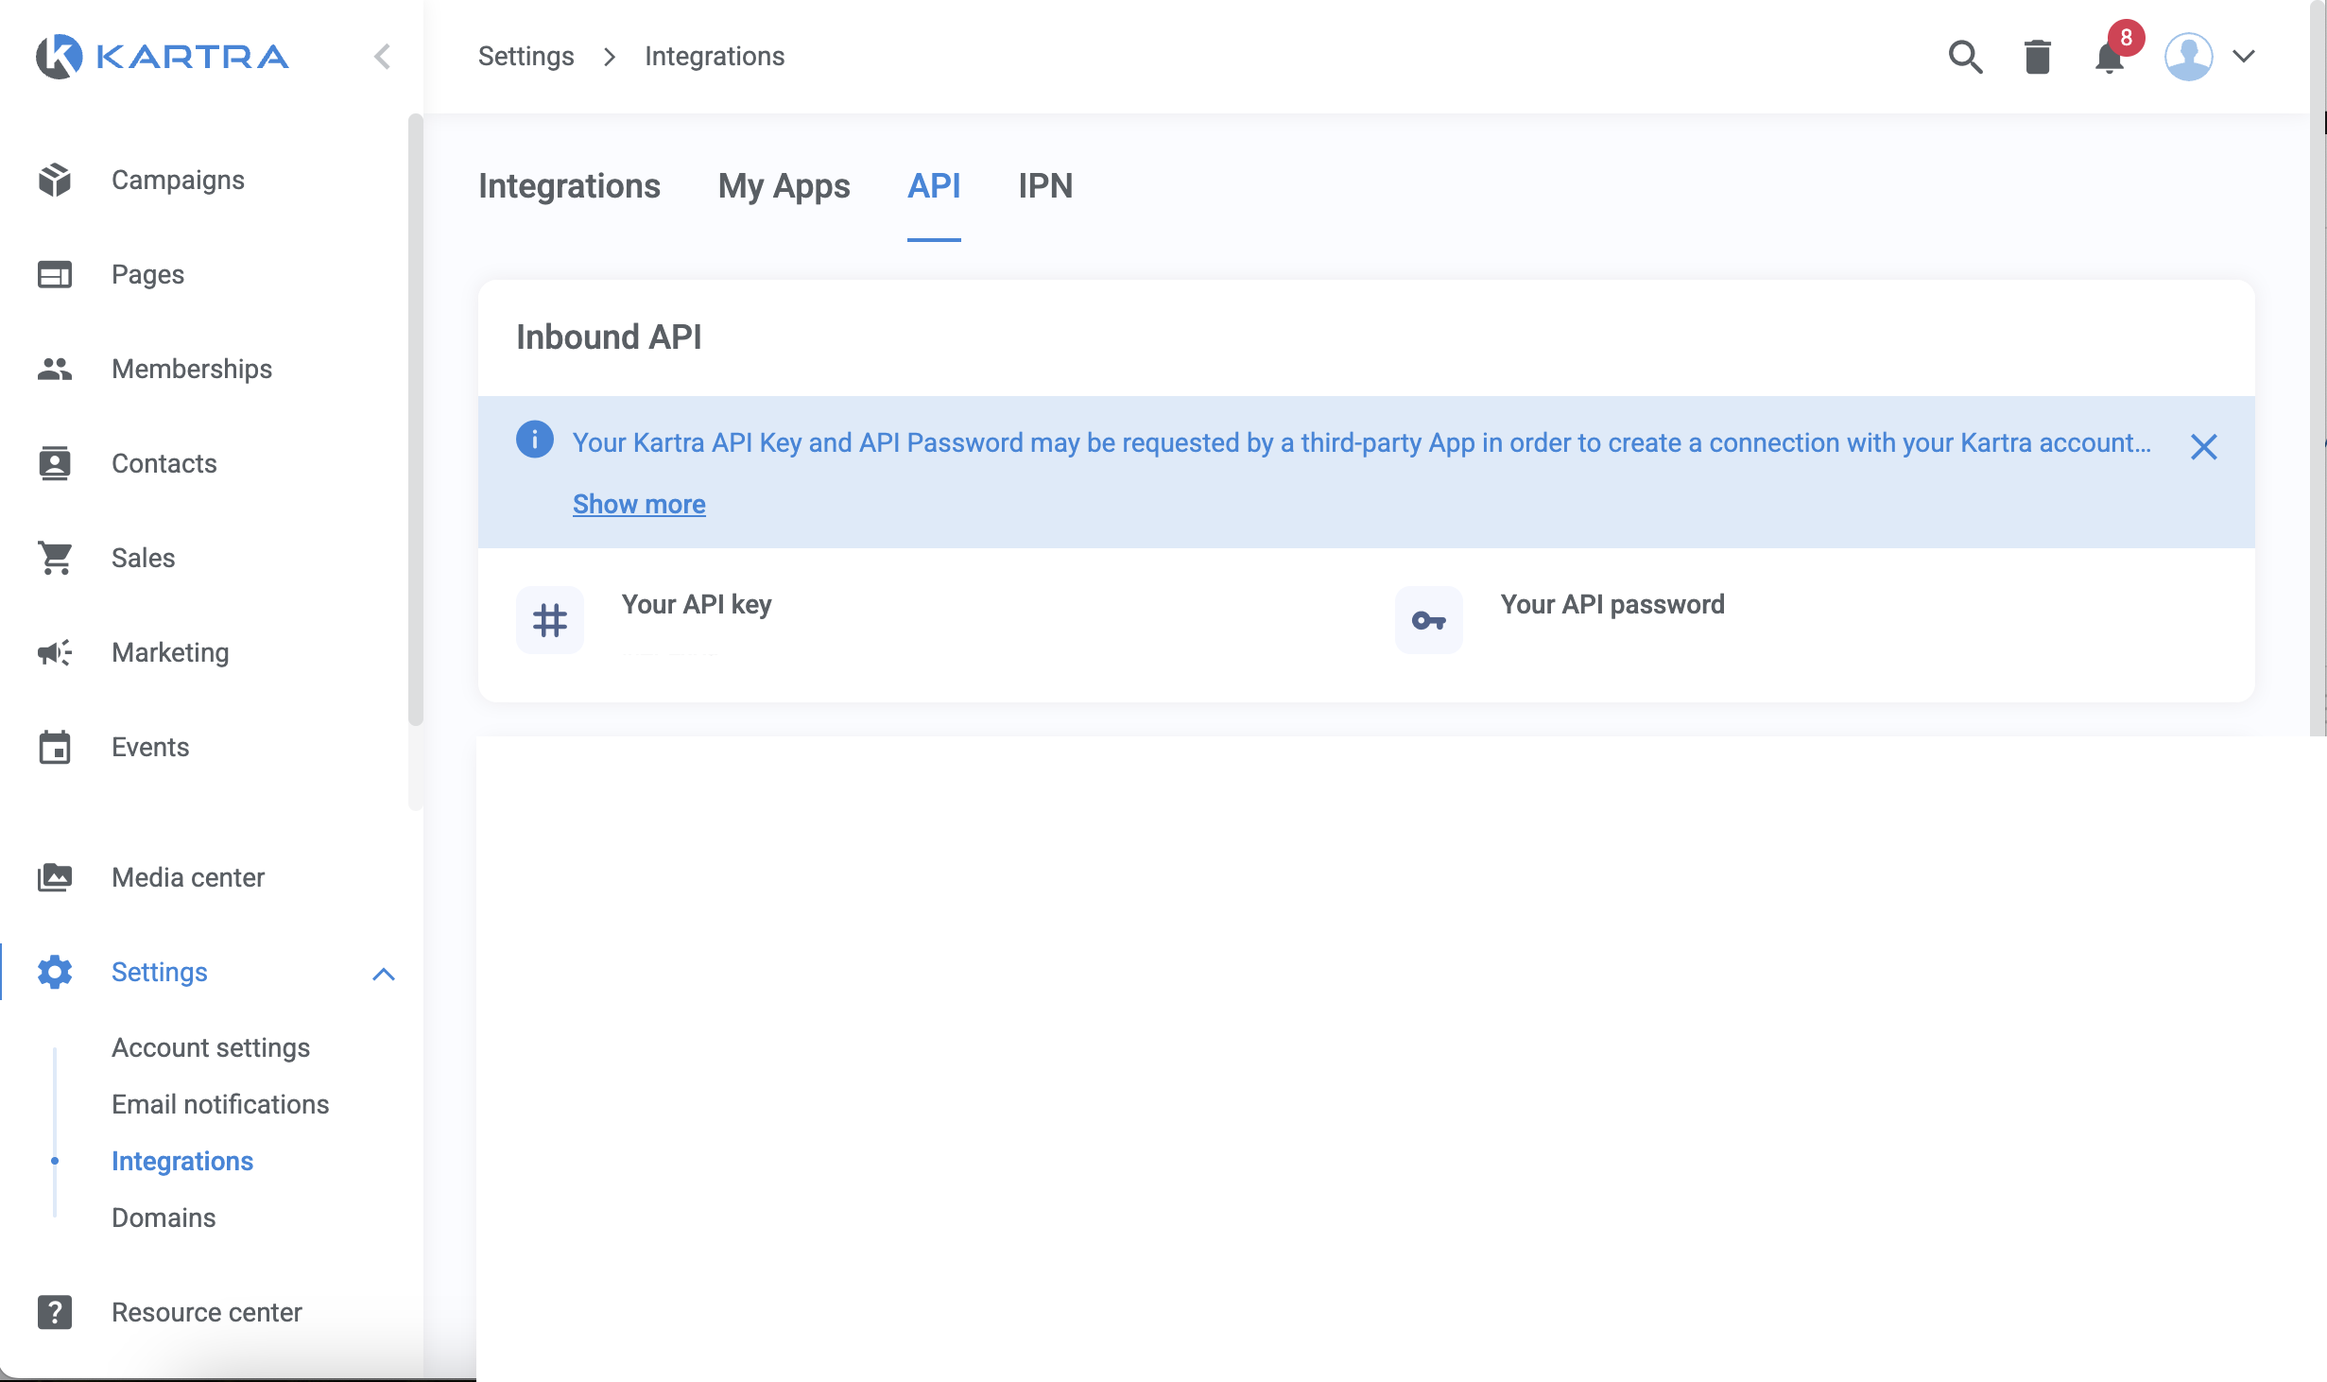Click the Memberships people icon

(55, 369)
